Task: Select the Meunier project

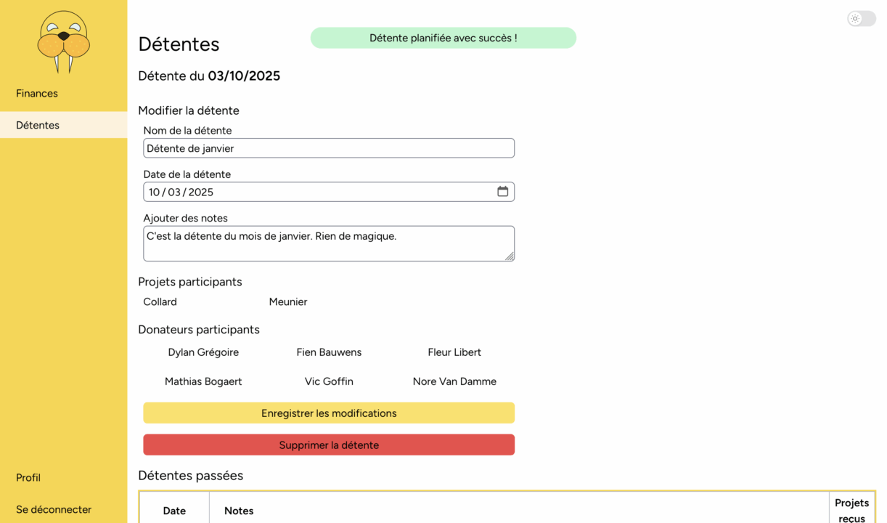Action: point(288,301)
